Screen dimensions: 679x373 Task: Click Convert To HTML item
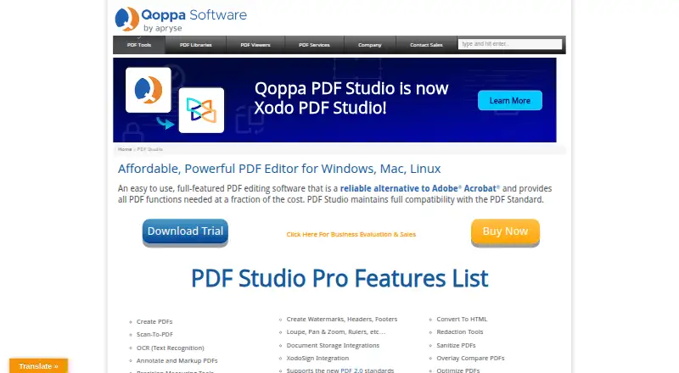point(462,320)
